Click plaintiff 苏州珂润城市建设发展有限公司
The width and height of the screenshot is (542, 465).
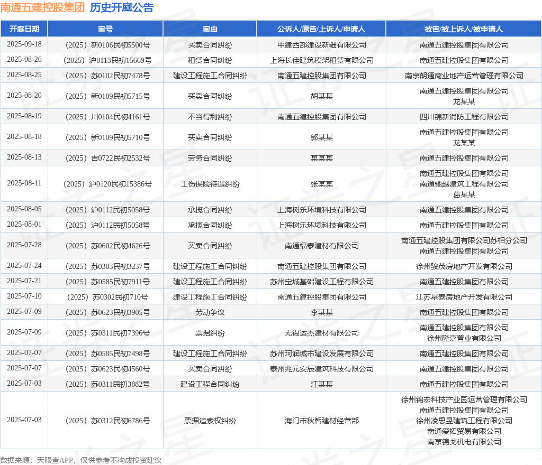(x=321, y=354)
